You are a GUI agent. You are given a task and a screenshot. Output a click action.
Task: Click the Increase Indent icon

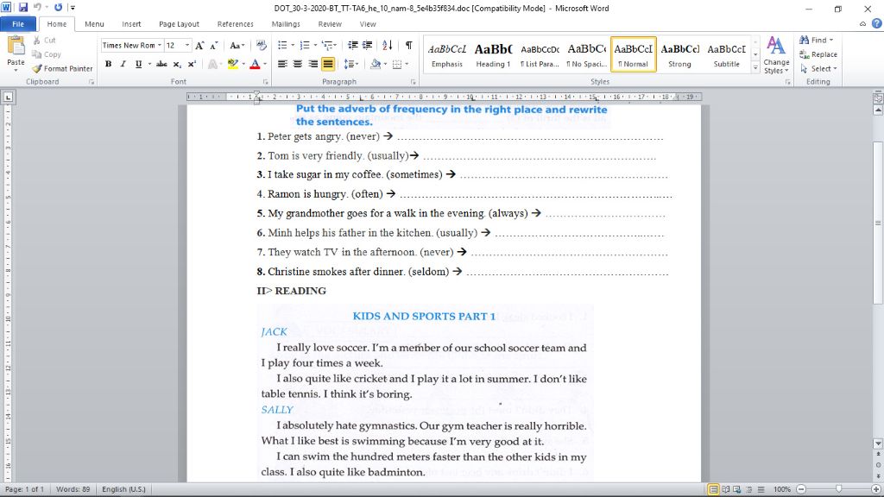point(367,45)
